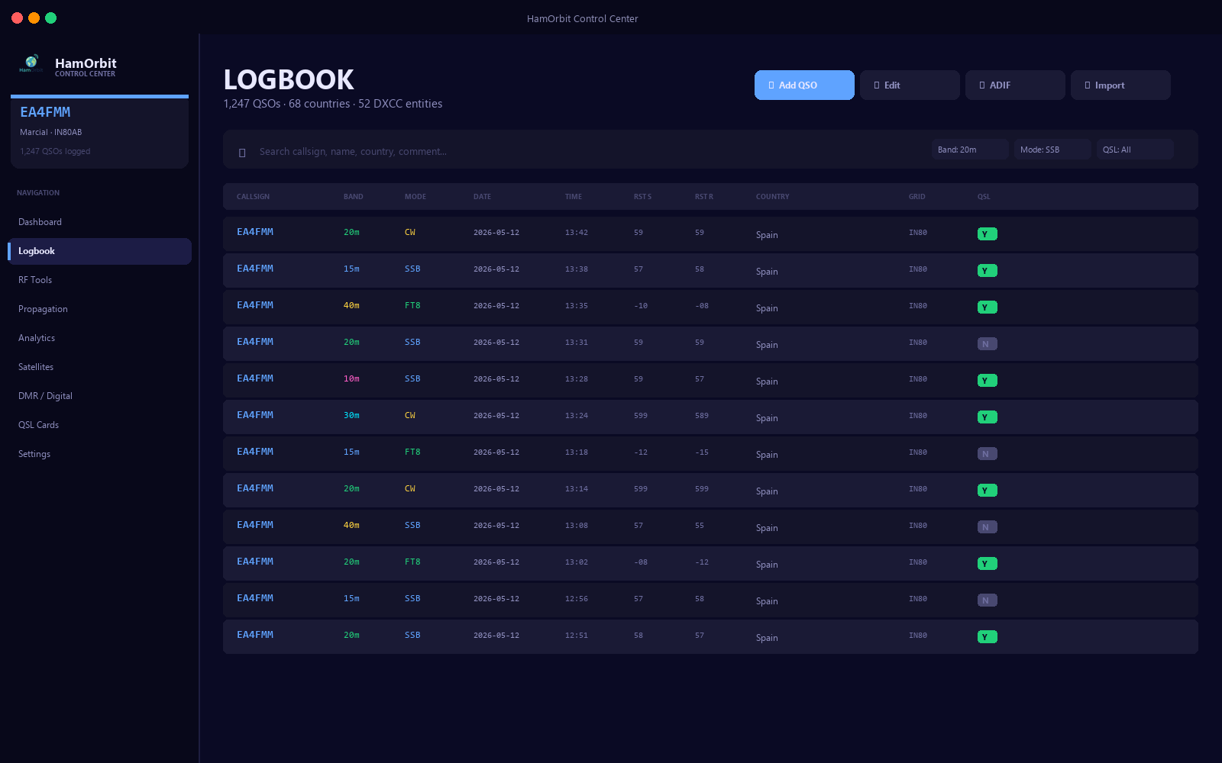Toggle QSL N badge on 13:31 row
The width and height of the screenshot is (1222, 763).
coord(988,344)
